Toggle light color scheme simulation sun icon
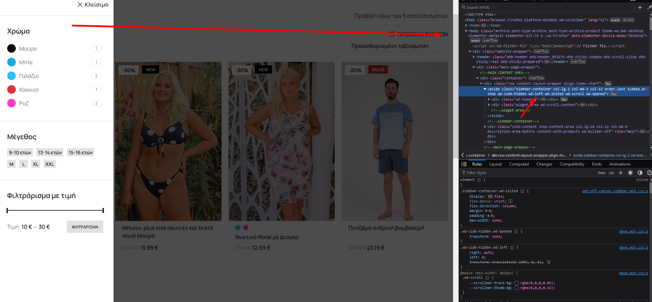Image resolution: width=652 pixels, height=302 pixels. pos(630,173)
